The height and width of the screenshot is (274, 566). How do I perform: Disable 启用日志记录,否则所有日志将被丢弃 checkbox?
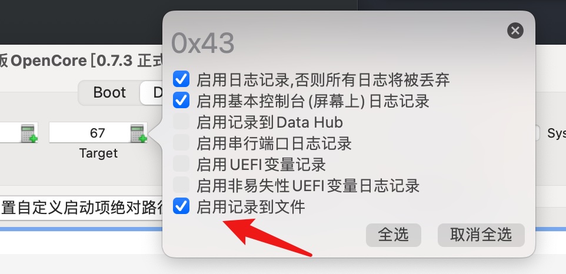pos(181,79)
